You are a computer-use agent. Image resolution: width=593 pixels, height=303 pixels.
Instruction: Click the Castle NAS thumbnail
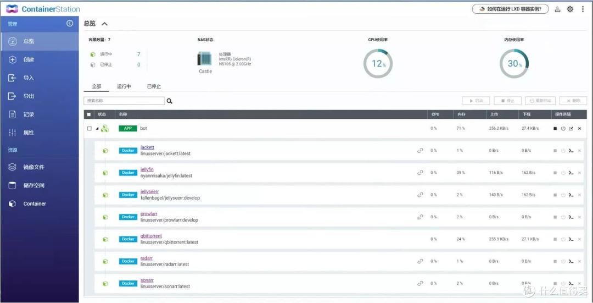point(205,59)
